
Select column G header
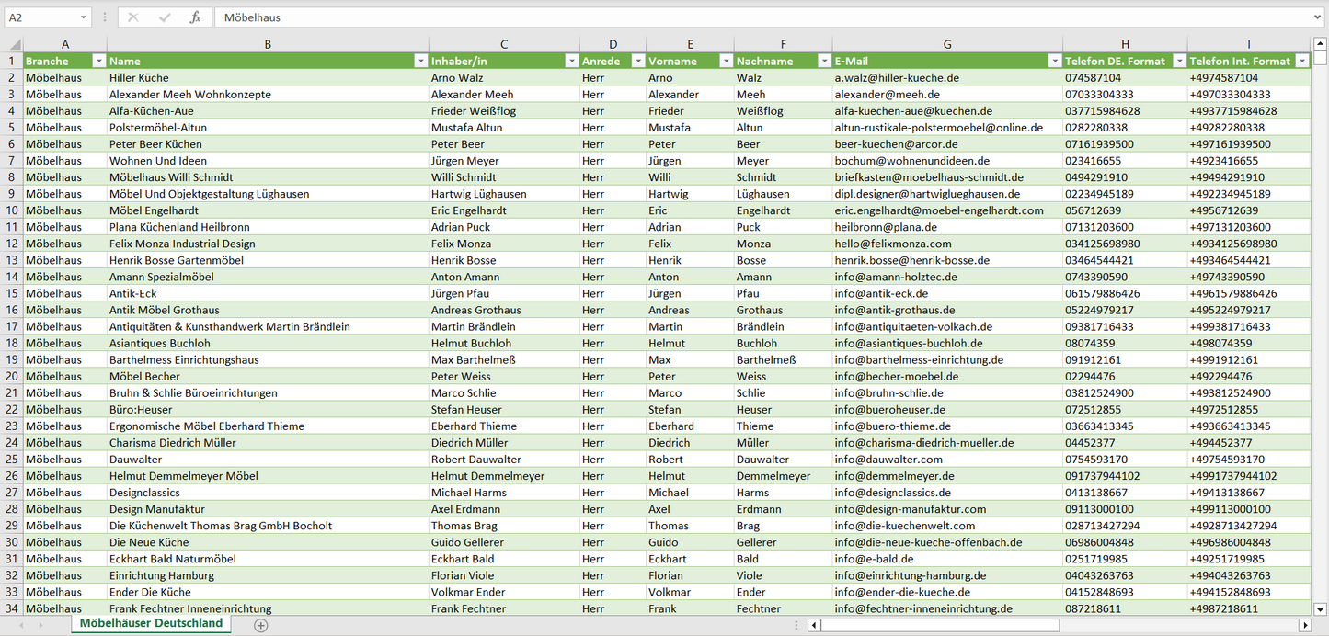[x=947, y=44]
